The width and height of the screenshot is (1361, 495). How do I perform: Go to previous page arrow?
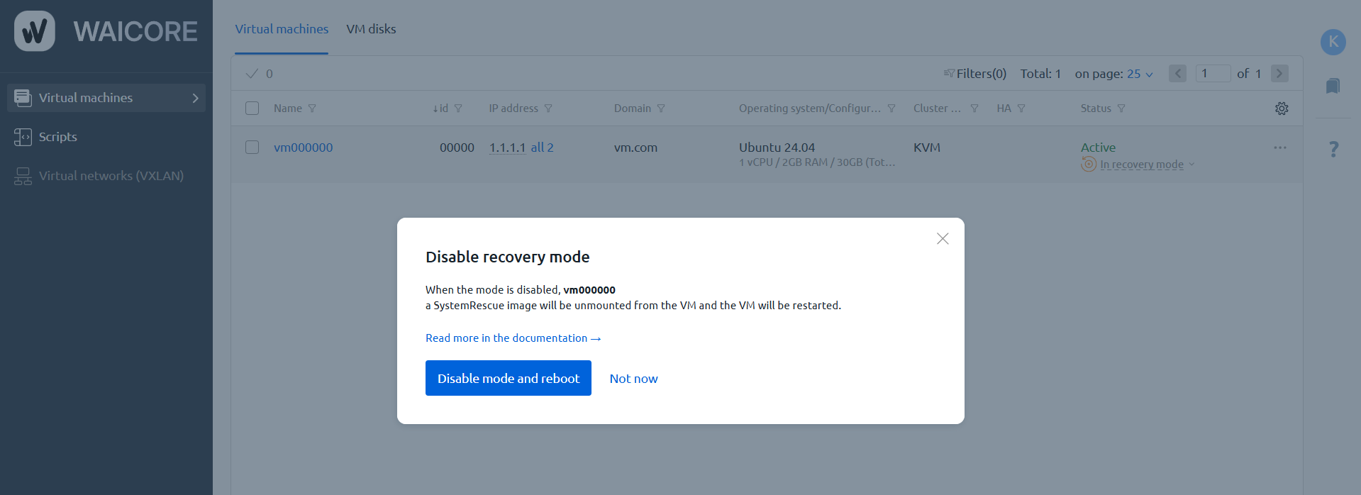click(x=1178, y=73)
